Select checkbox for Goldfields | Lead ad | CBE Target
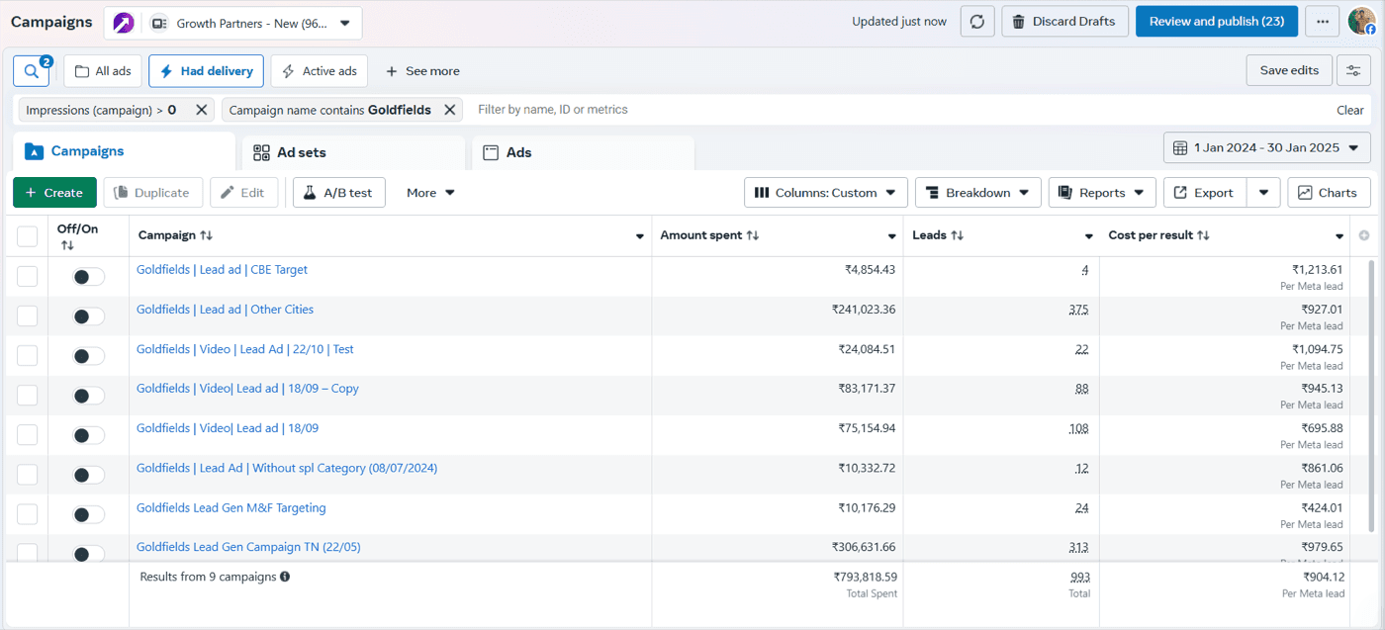Screen dimensions: 1385x630 28,277
